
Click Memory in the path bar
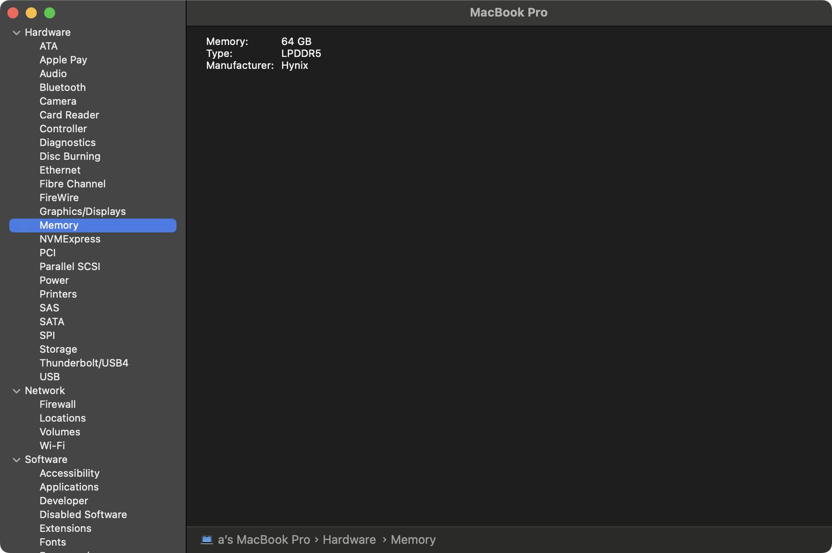(x=413, y=540)
